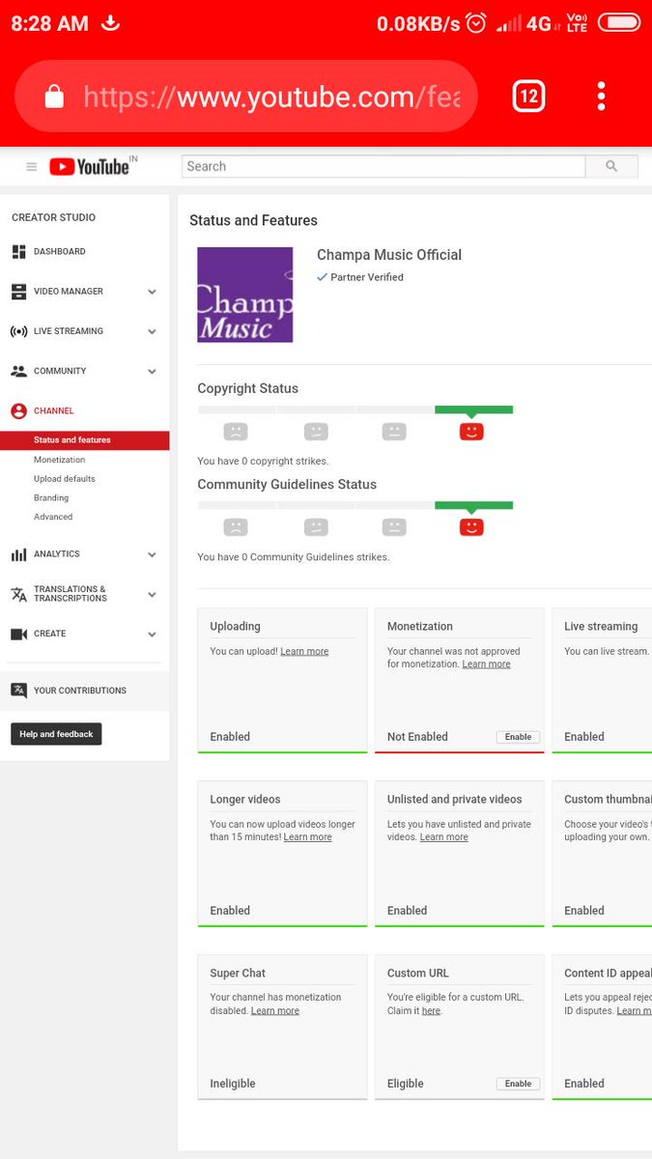
Task: Open the Upload defaults submenu item
Action: pyautogui.click(x=64, y=479)
